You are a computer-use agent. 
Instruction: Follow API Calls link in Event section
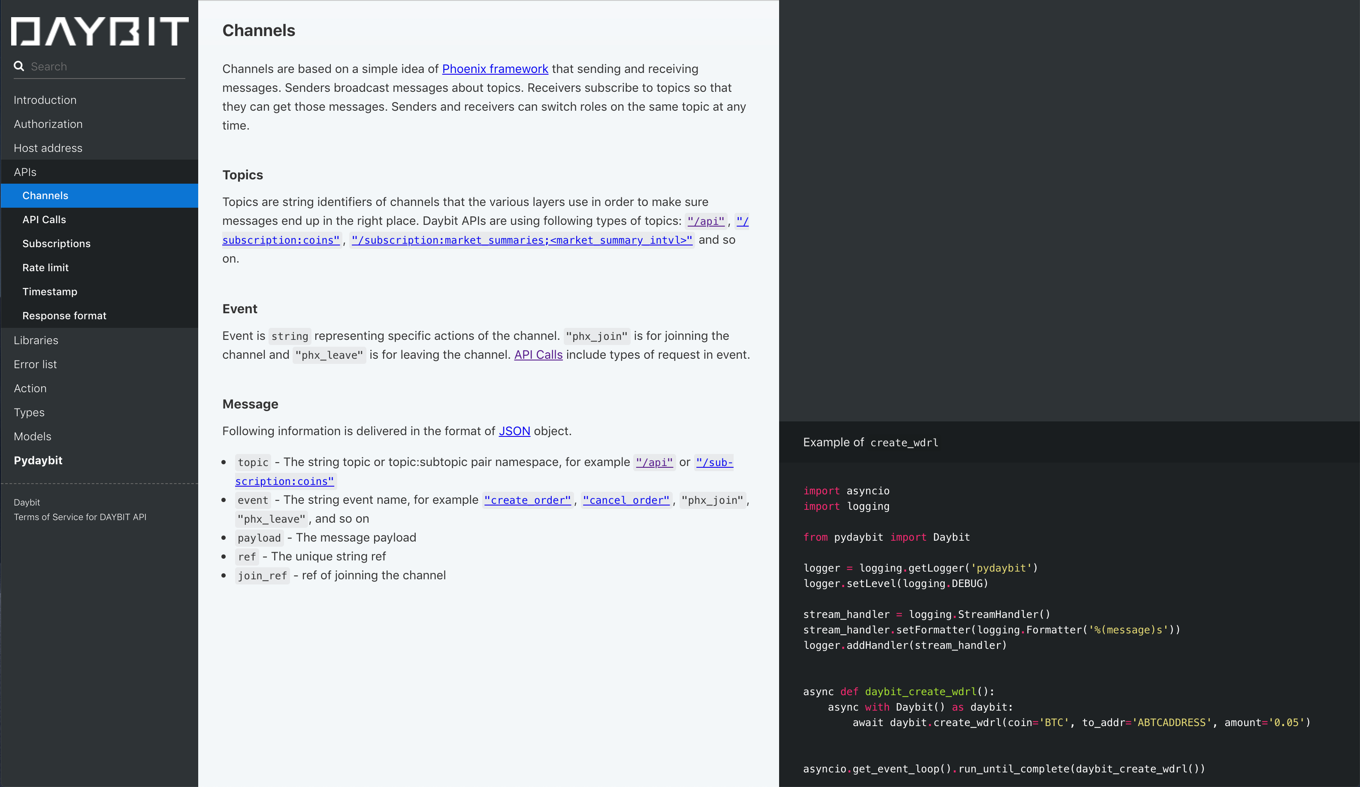pyautogui.click(x=538, y=355)
